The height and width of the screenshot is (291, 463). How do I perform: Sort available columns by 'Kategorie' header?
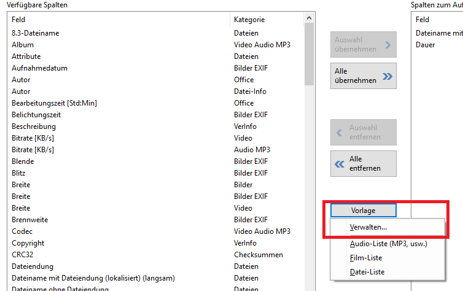[265, 20]
